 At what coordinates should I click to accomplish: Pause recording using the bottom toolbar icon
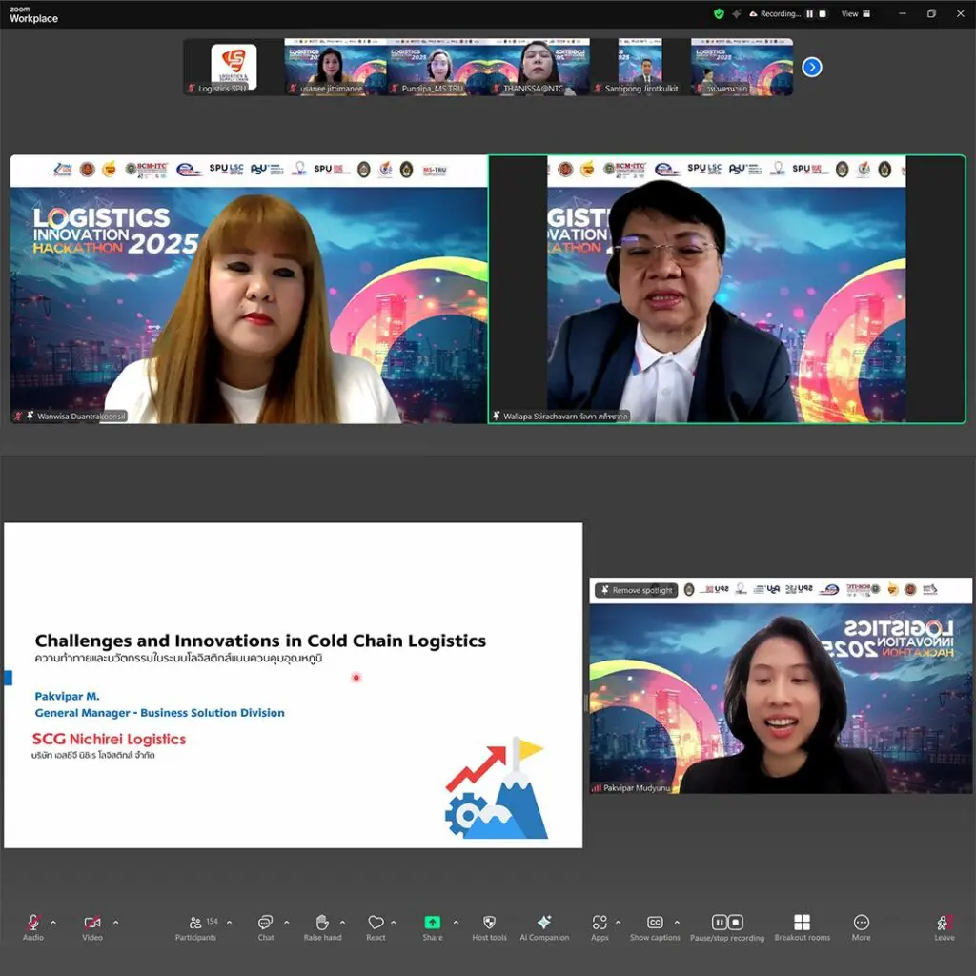point(719,922)
